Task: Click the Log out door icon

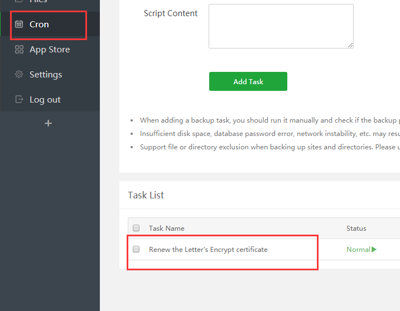Action: 19,100
